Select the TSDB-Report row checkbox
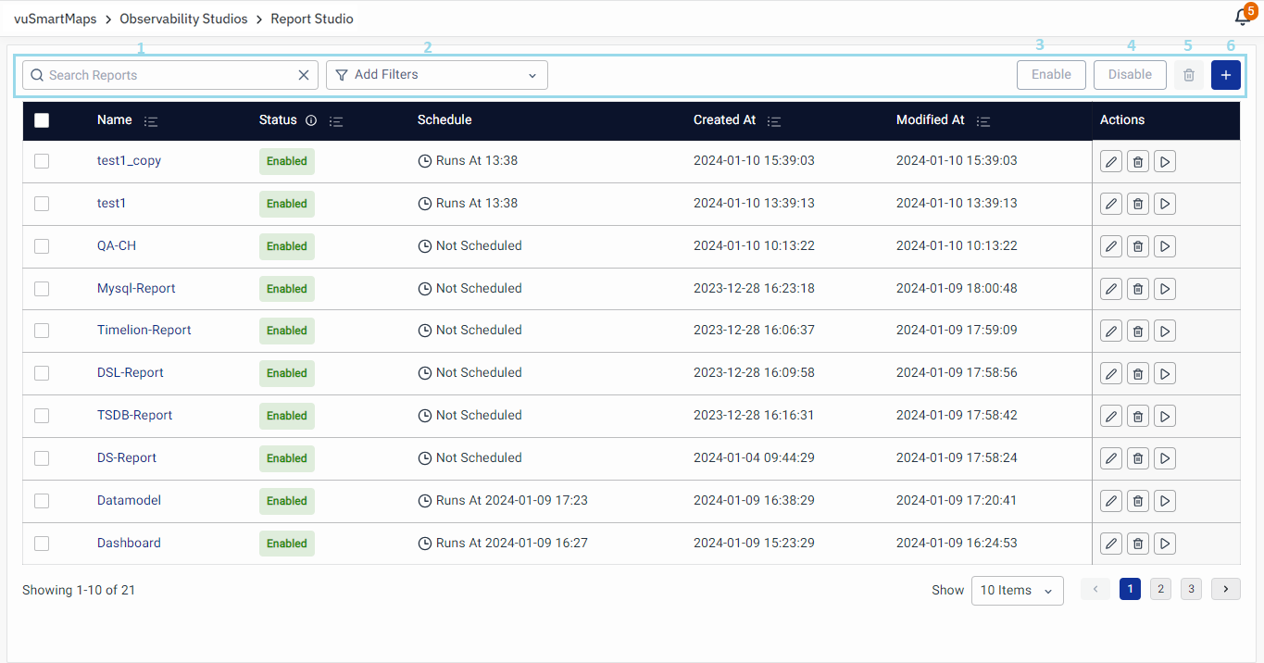1264x663 pixels. [42, 416]
